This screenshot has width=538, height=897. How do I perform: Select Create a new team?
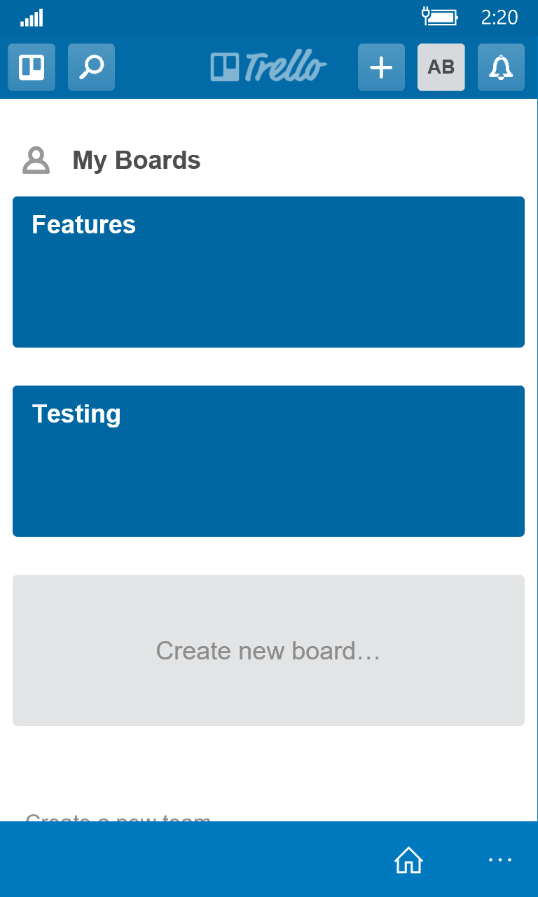(118, 819)
